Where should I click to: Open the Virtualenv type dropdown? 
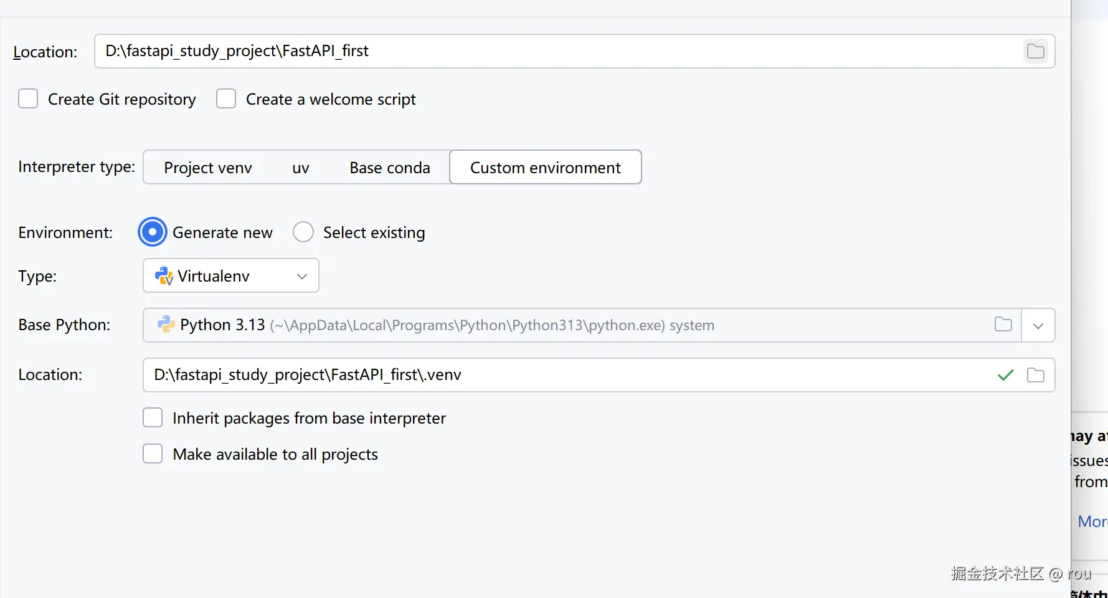pos(231,276)
